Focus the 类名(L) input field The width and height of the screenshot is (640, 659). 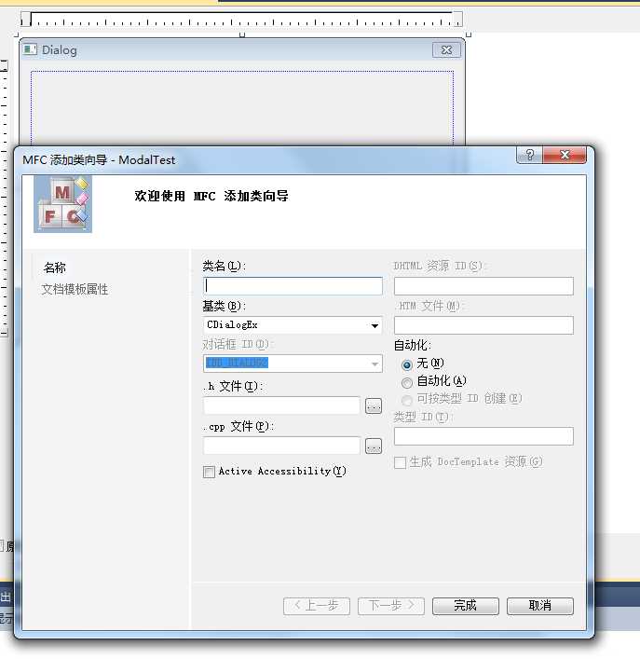293,286
